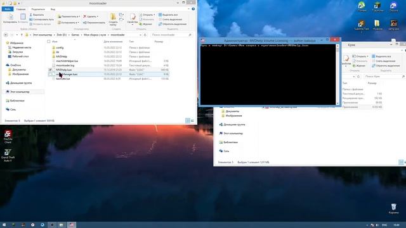
Task: Open Explorer help question-mark icon
Action: pos(193,9)
